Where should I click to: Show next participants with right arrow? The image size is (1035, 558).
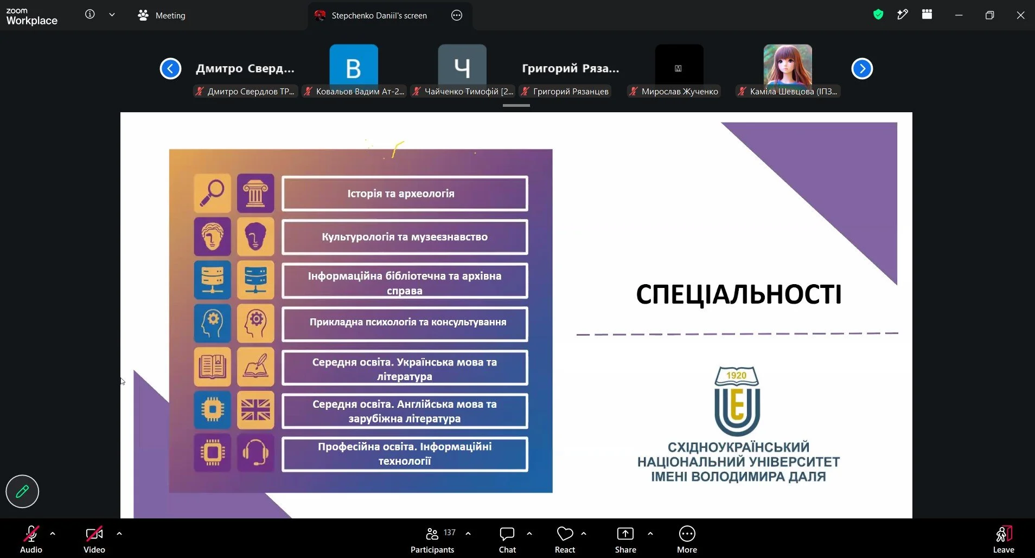862,69
